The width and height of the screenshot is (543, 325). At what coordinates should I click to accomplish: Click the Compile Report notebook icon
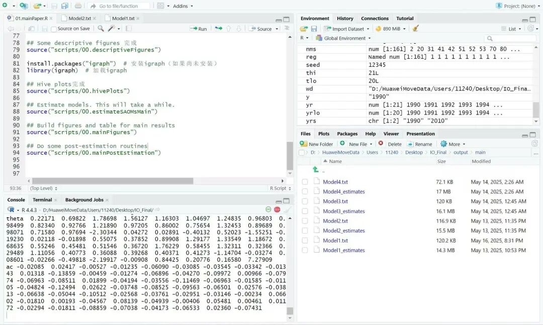[128, 29]
